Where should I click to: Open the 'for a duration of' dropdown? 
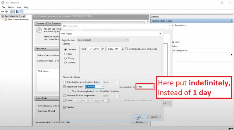[151, 87]
